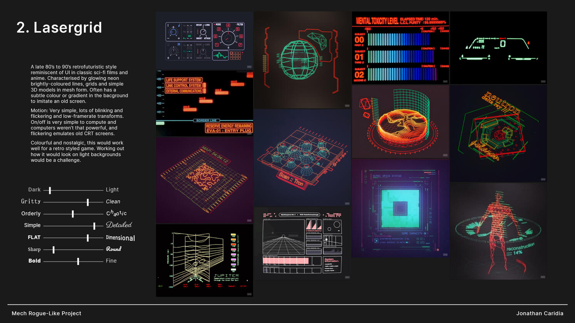The width and height of the screenshot is (575, 323).
Task: Click the Orderly to Chaotic slider handle
Action: click(x=73, y=214)
